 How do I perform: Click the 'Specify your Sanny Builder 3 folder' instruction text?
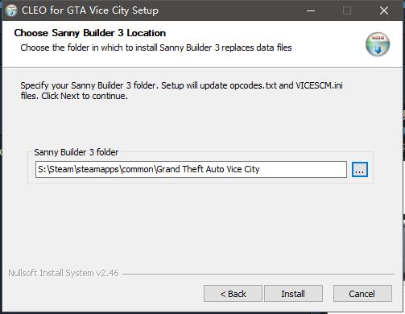pos(181,91)
